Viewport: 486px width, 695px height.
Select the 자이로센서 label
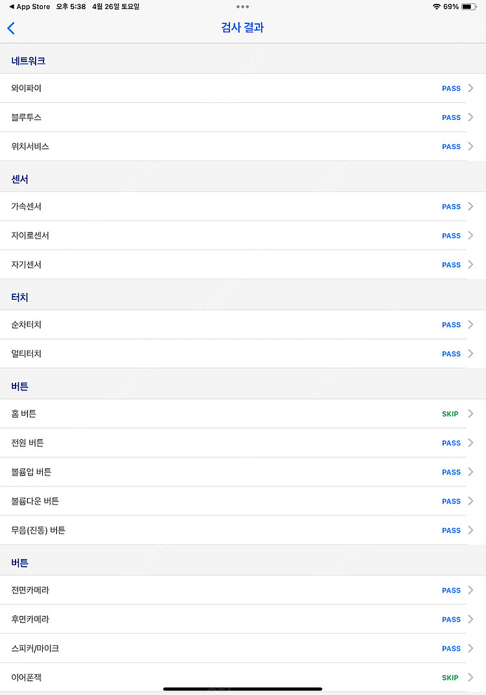pos(30,235)
